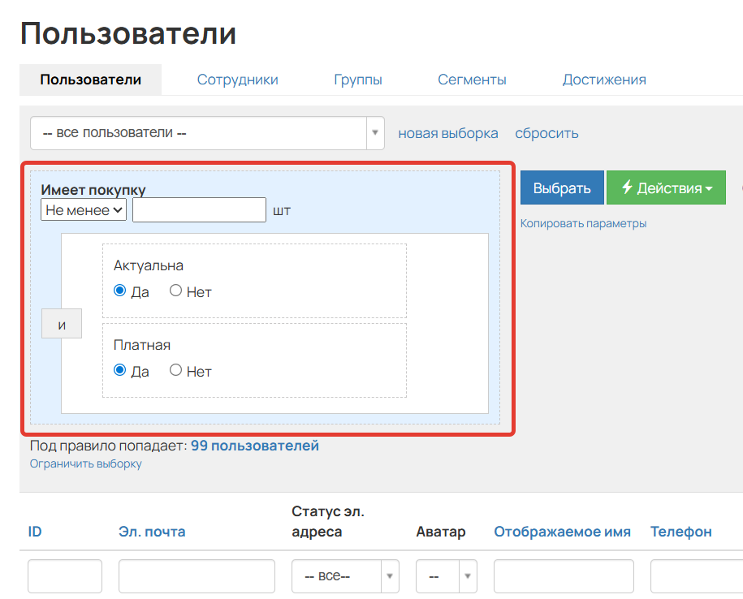The image size is (743, 599).
Task: Click the "Копировать параметры" link
Action: click(x=585, y=222)
